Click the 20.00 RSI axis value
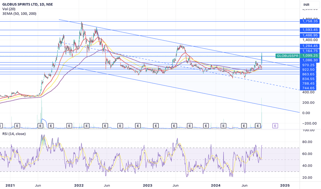This screenshot has width=321, height=189. 307,178
